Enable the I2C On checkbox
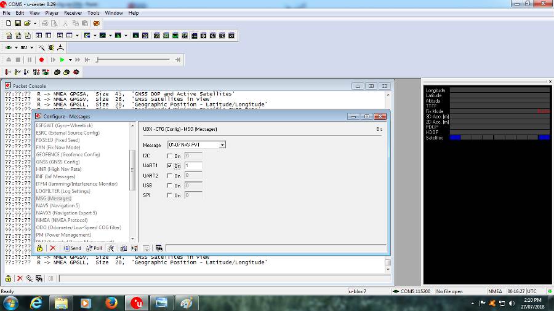 (169, 156)
